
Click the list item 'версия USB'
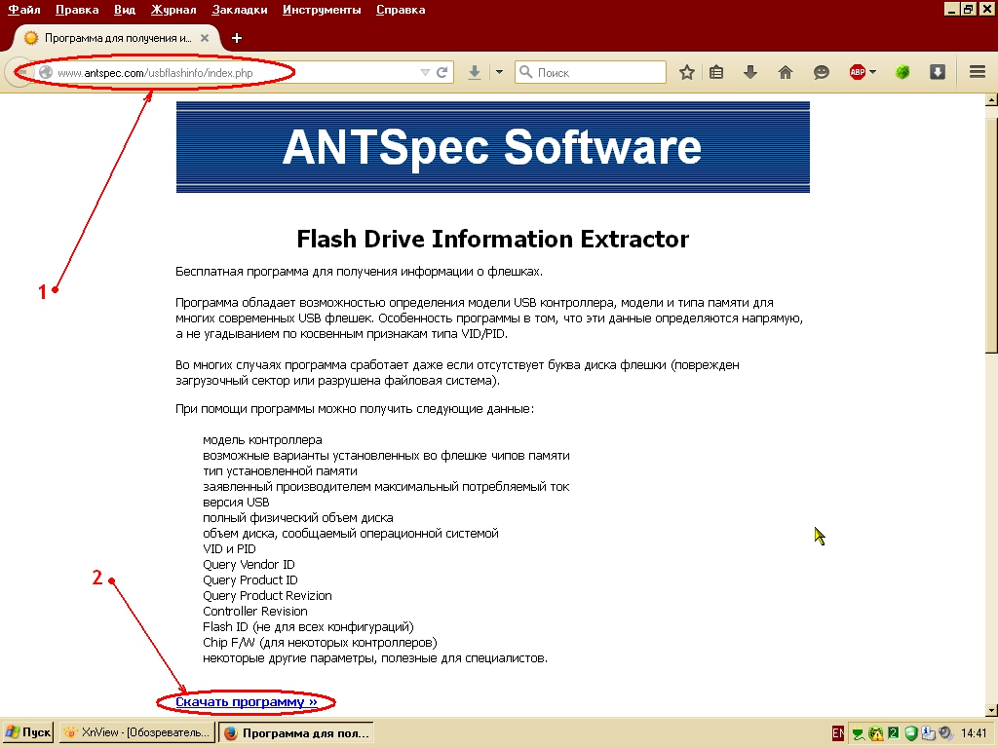click(236, 503)
